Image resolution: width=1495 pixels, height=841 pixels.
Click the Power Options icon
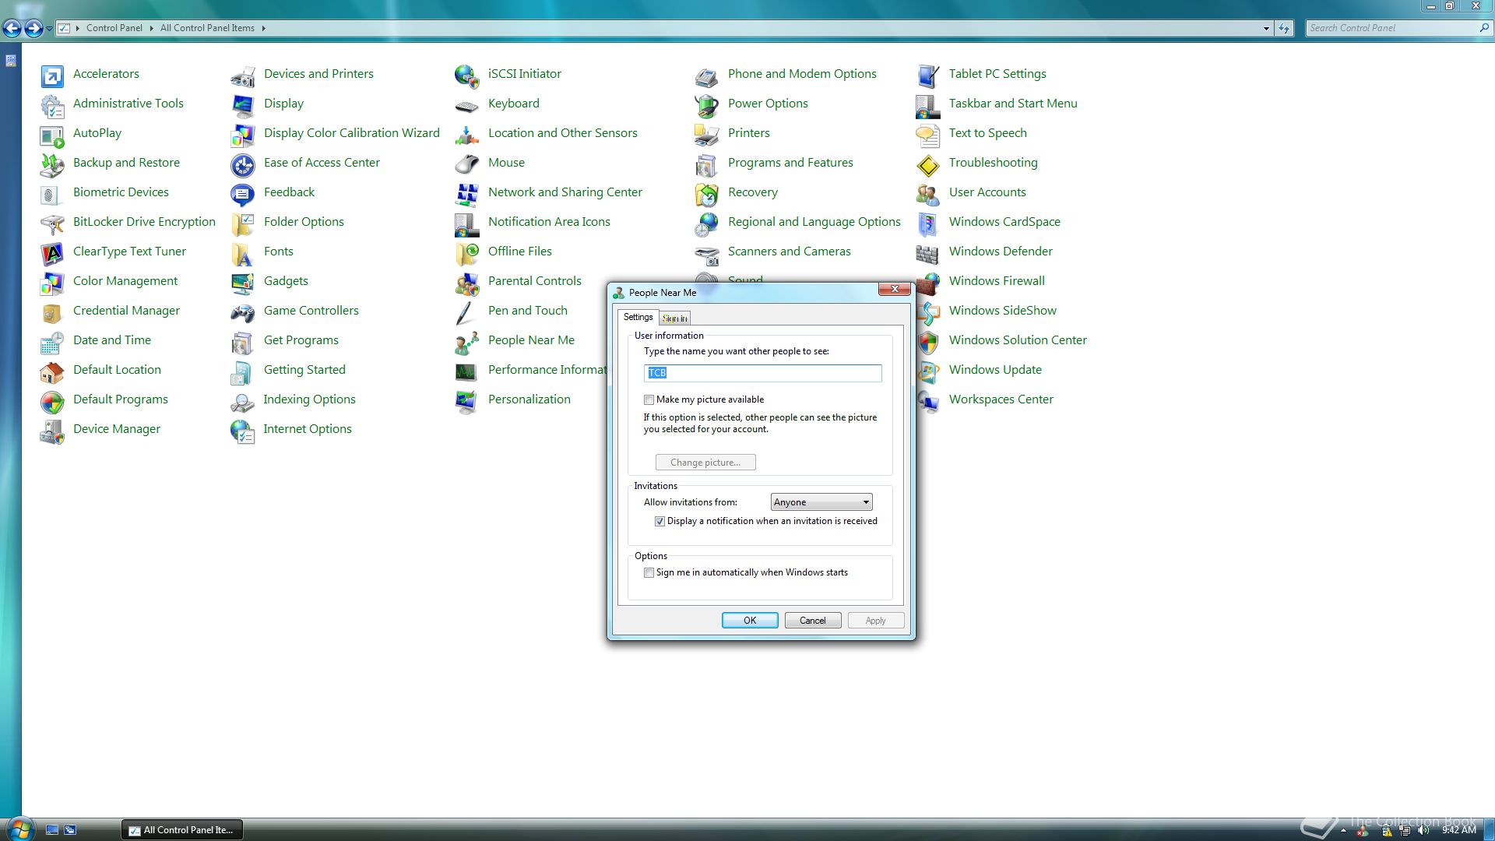(706, 105)
